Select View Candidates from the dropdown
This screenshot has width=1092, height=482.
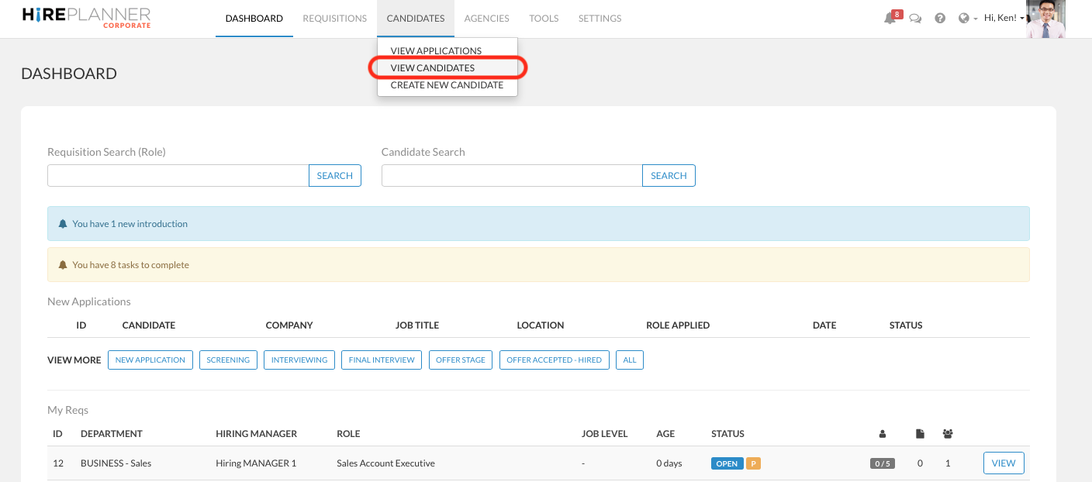tap(433, 68)
